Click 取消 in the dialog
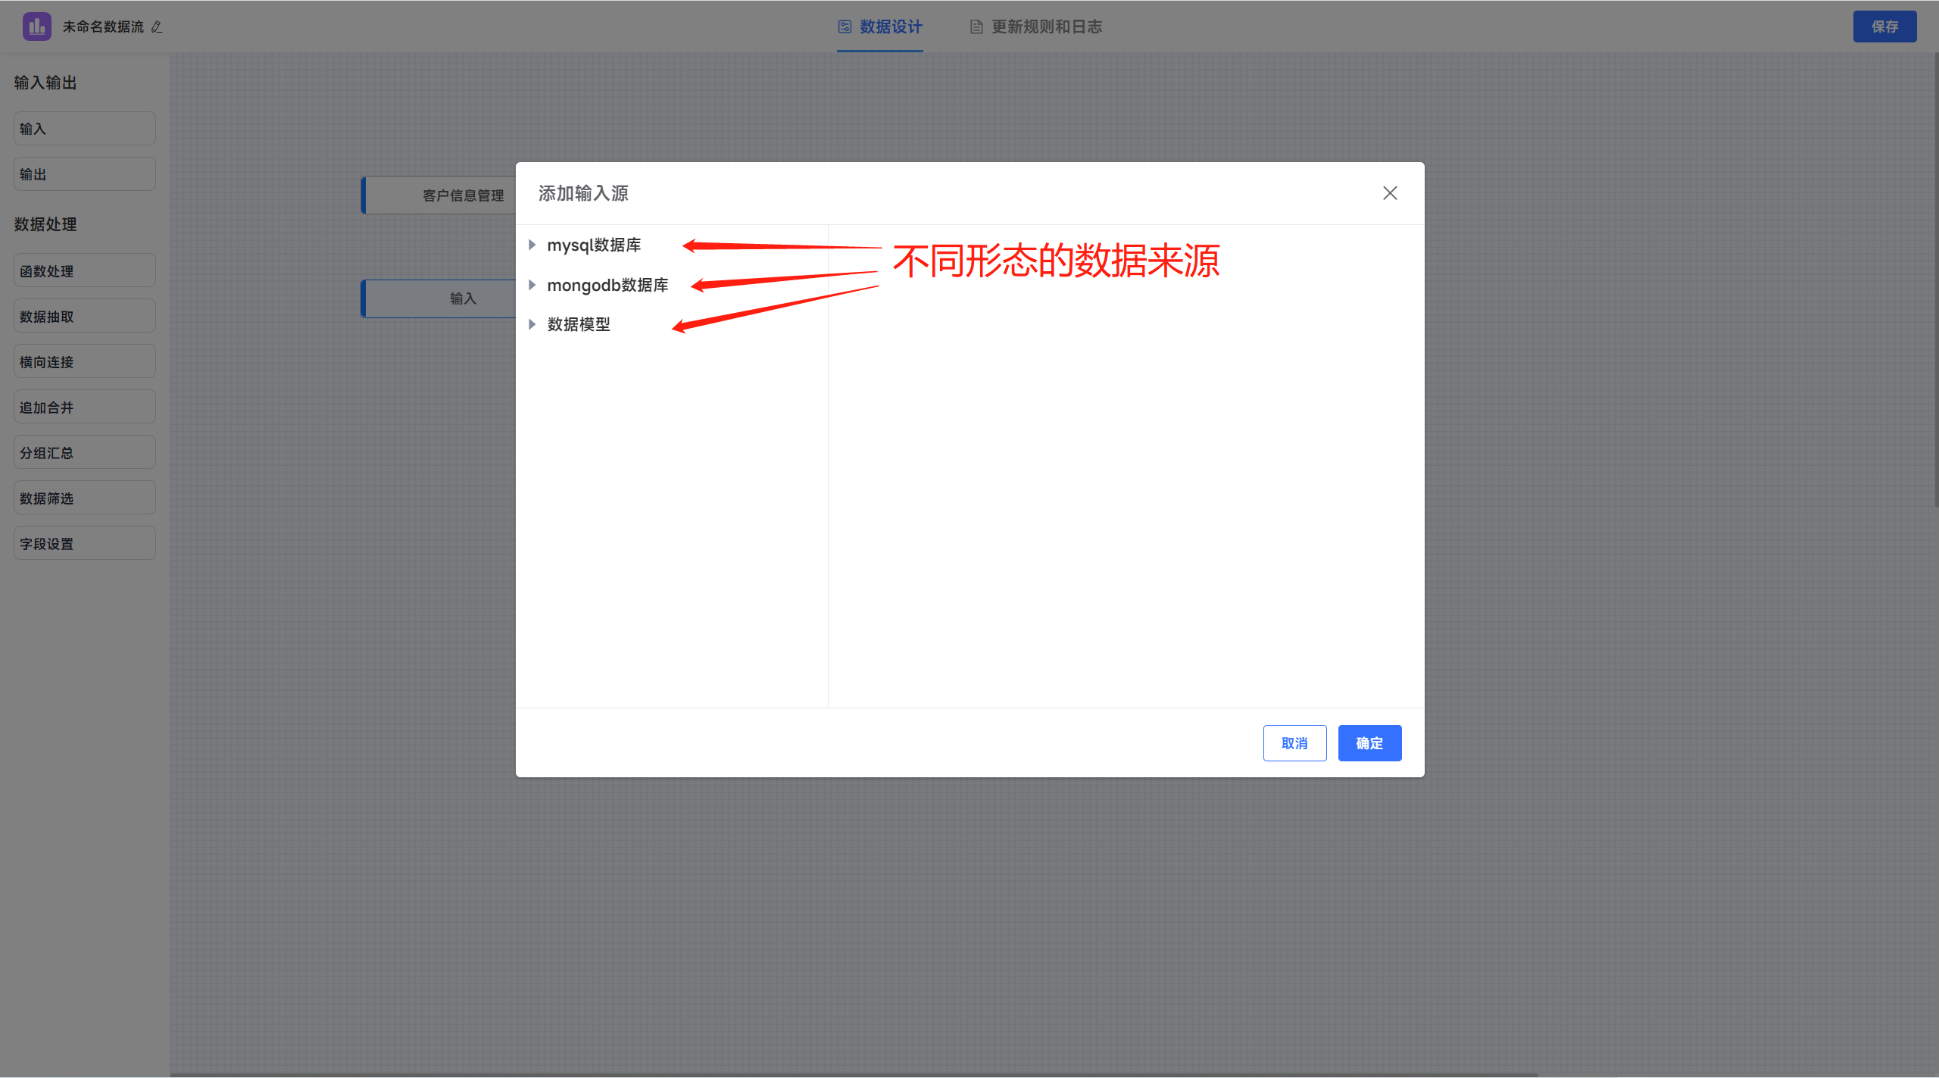The height and width of the screenshot is (1078, 1939). [x=1294, y=743]
